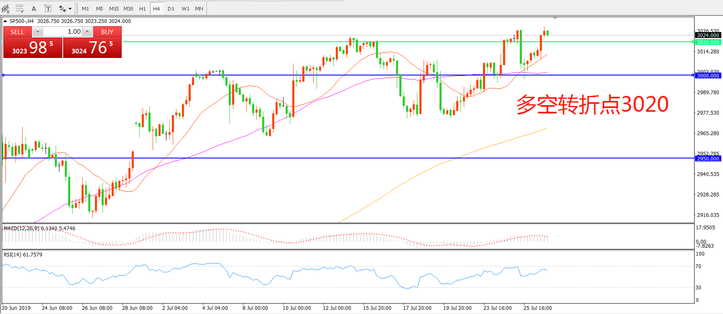Viewport: 723px width, 314px height.
Task: Decrease lot volume with the down arrow
Action: click(38, 32)
